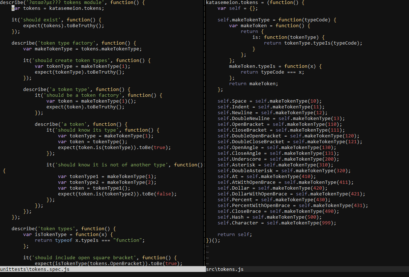Click 'makeToken.typeIs = function(x) {' line
The width and height of the screenshot is (409, 277).
275,66
